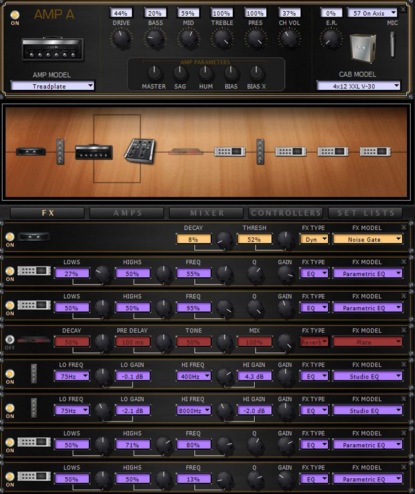The height and width of the screenshot is (494, 415).
Task: Click the 4x12 cabinet image
Action: tap(363, 48)
